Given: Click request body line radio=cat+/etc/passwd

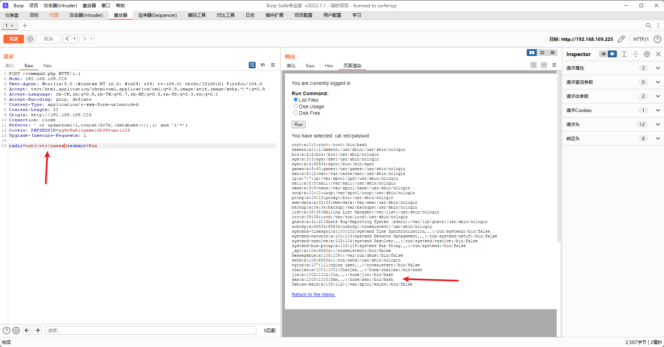Looking at the screenshot, I should 142,146.
